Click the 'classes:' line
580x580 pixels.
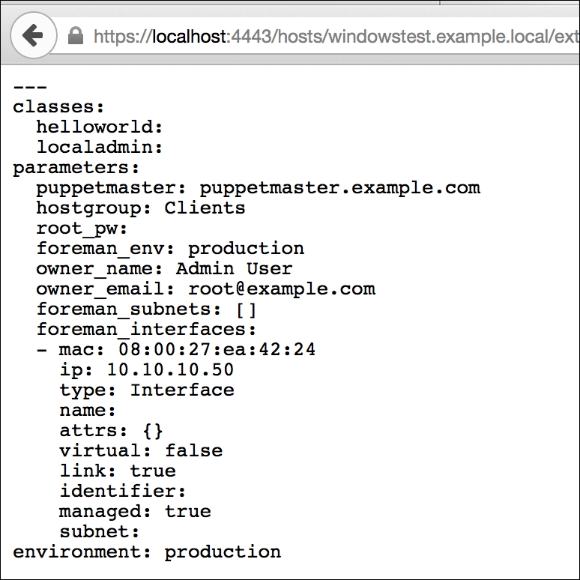click(59, 106)
